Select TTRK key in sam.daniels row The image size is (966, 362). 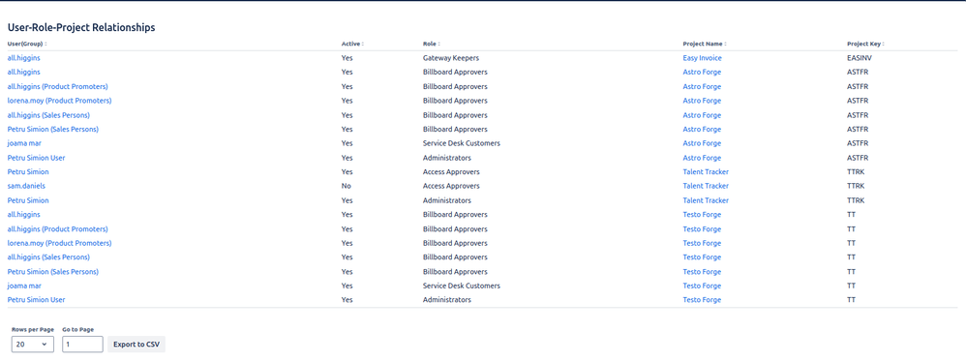tap(856, 186)
